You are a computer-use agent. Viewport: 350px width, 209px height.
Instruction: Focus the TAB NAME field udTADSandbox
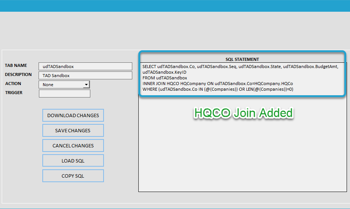[x=85, y=66]
